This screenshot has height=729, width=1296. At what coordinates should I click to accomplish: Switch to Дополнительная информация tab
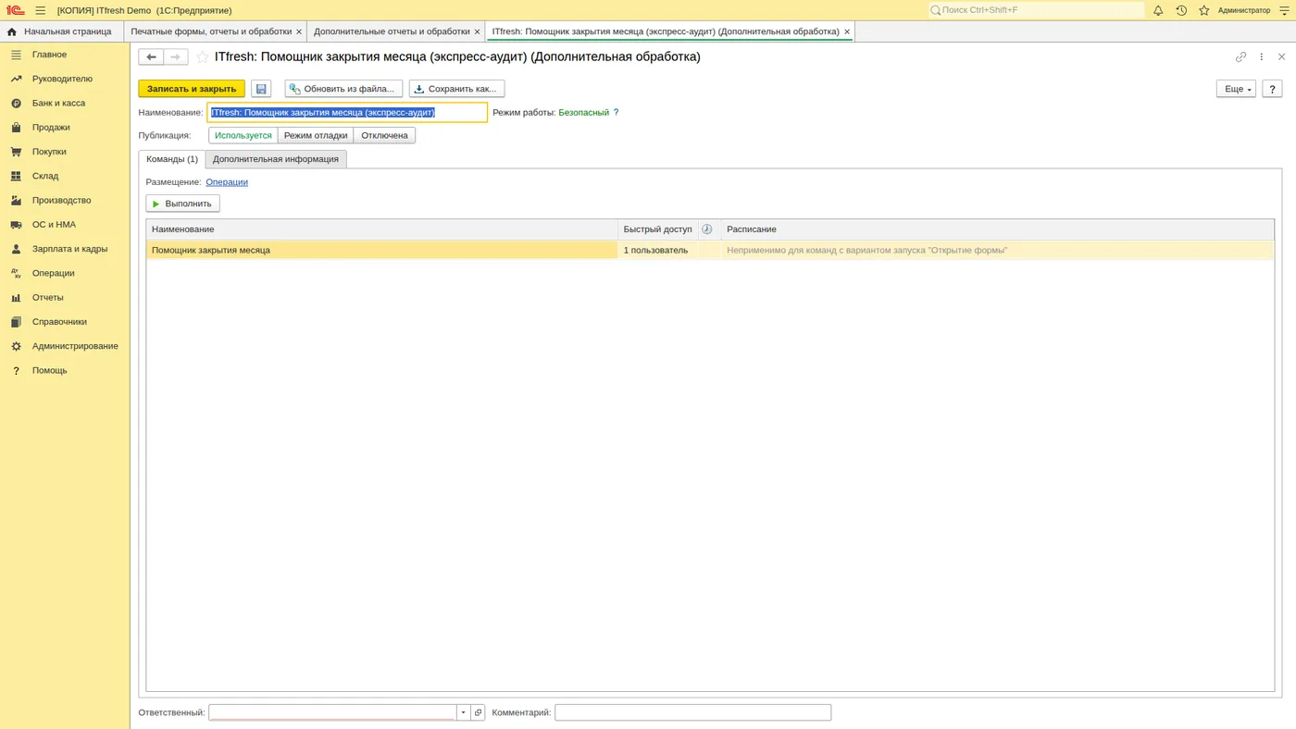point(276,159)
